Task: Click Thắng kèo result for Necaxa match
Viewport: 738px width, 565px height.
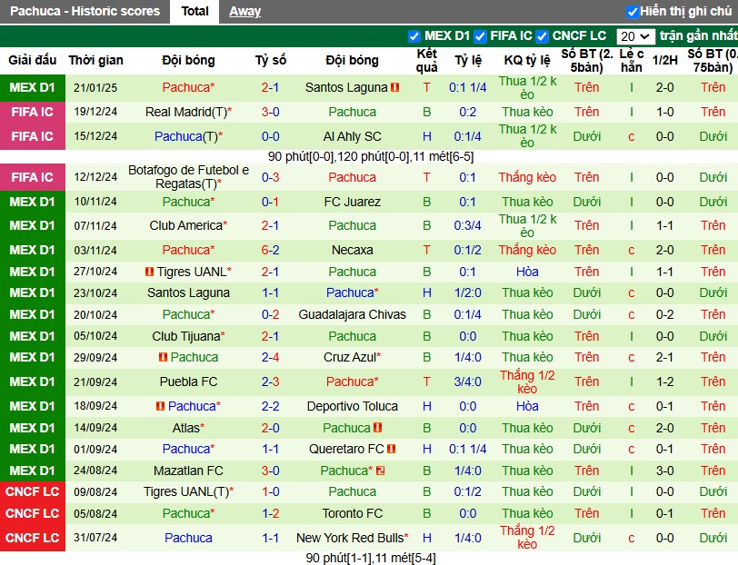Action: click(x=527, y=250)
